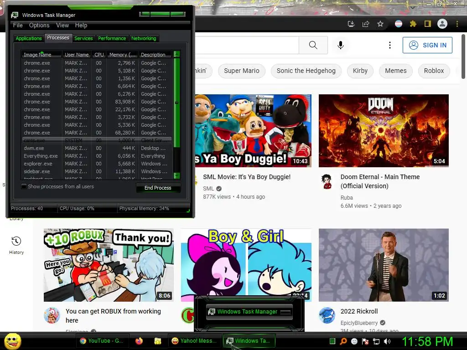Screen dimensions: 467x350
Task: Click the Chrome share page icon
Action: click(366, 24)
